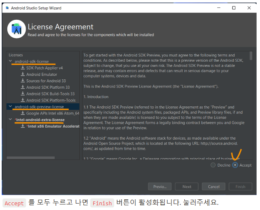Select intel-android-extra-license in the tree

point(40,120)
